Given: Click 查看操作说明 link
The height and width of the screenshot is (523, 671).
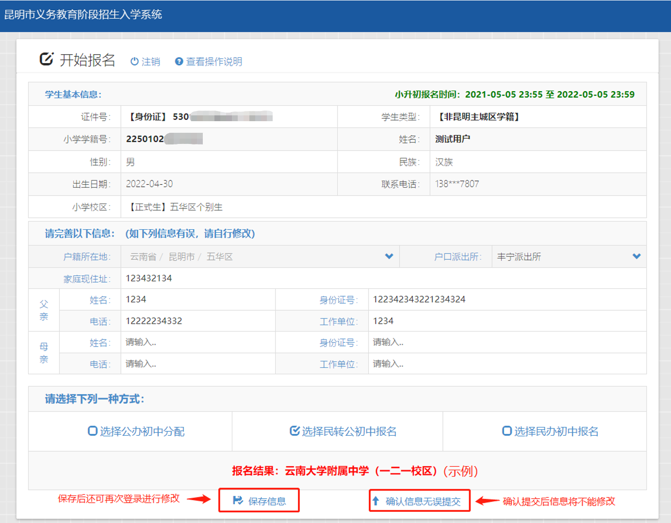Looking at the screenshot, I should click(x=213, y=62).
